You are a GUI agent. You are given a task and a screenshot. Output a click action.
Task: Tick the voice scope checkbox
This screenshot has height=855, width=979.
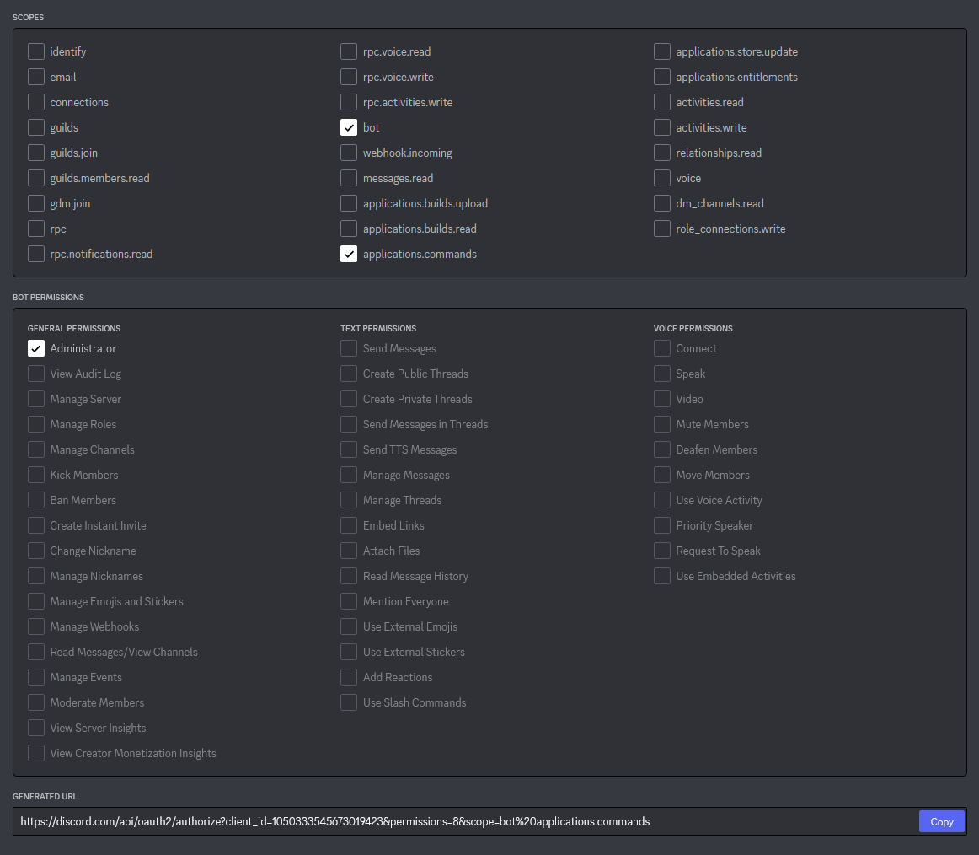tap(662, 178)
